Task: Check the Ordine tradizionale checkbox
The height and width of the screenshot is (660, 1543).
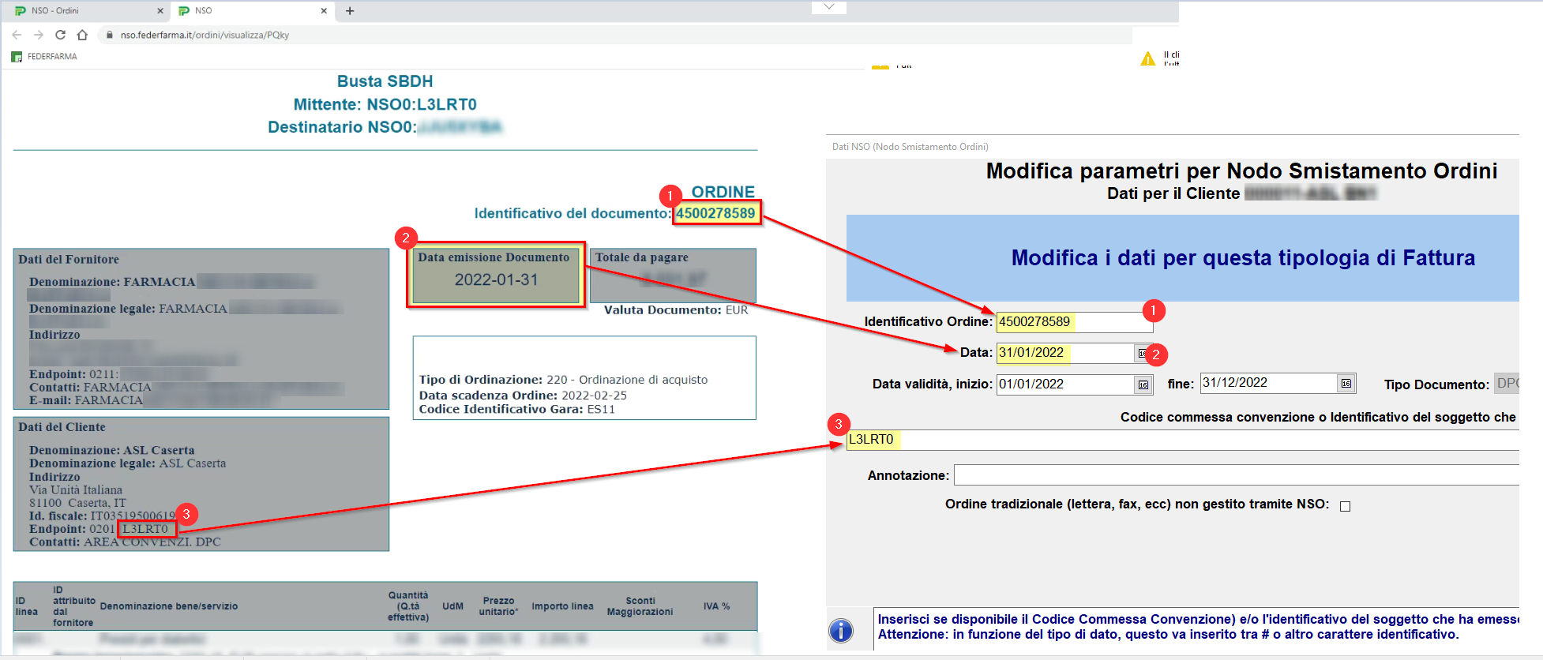Action: (1346, 506)
